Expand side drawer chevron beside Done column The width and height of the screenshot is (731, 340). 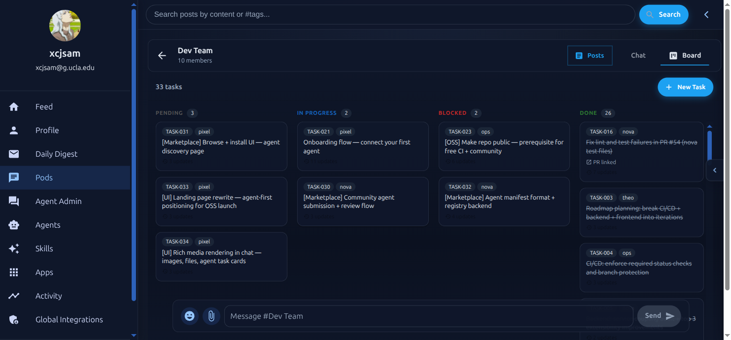(715, 170)
